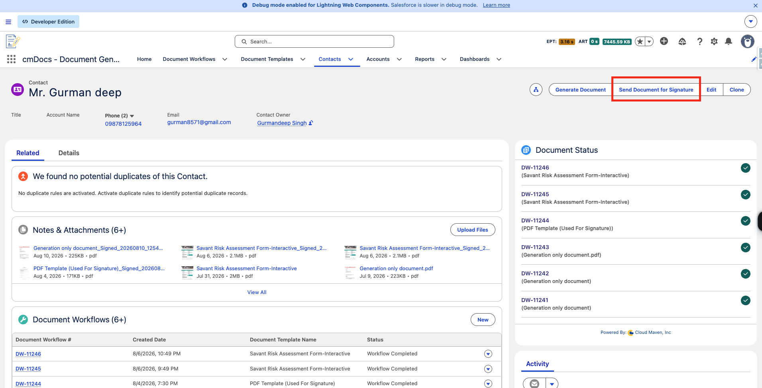Select the Activity tab
This screenshot has height=388, width=762.
[537, 364]
